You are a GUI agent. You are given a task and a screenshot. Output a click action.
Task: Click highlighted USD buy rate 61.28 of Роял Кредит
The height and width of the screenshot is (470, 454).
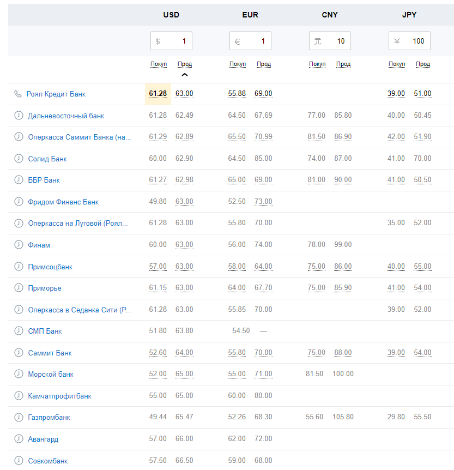158,94
